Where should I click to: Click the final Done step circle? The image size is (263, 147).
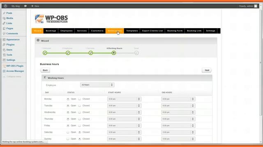pyautogui.click(x=136, y=53)
